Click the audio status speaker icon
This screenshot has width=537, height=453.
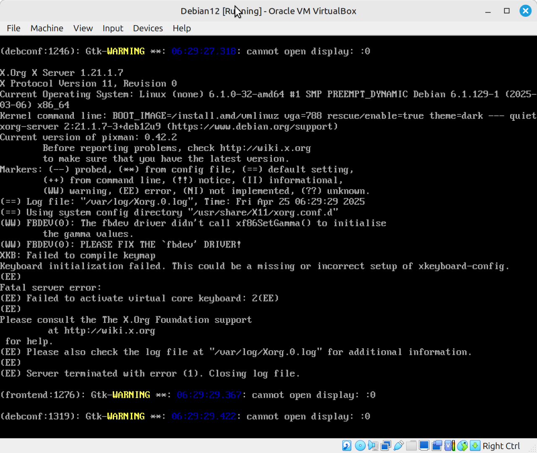[373, 445]
